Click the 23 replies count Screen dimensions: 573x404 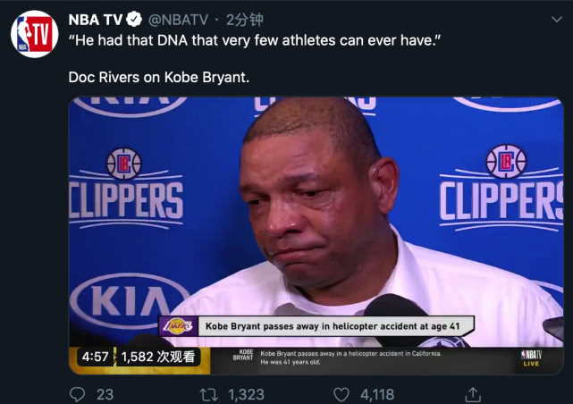click(x=105, y=393)
